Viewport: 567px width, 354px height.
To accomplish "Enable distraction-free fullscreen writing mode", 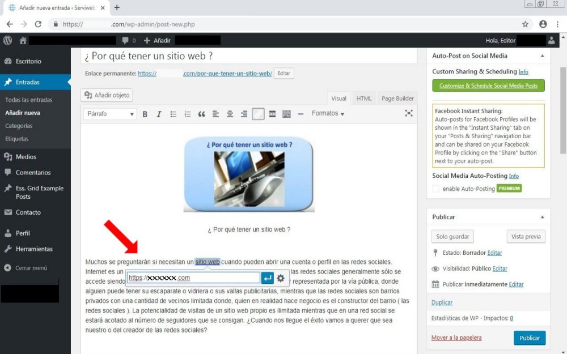I will pyautogui.click(x=409, y=113).
